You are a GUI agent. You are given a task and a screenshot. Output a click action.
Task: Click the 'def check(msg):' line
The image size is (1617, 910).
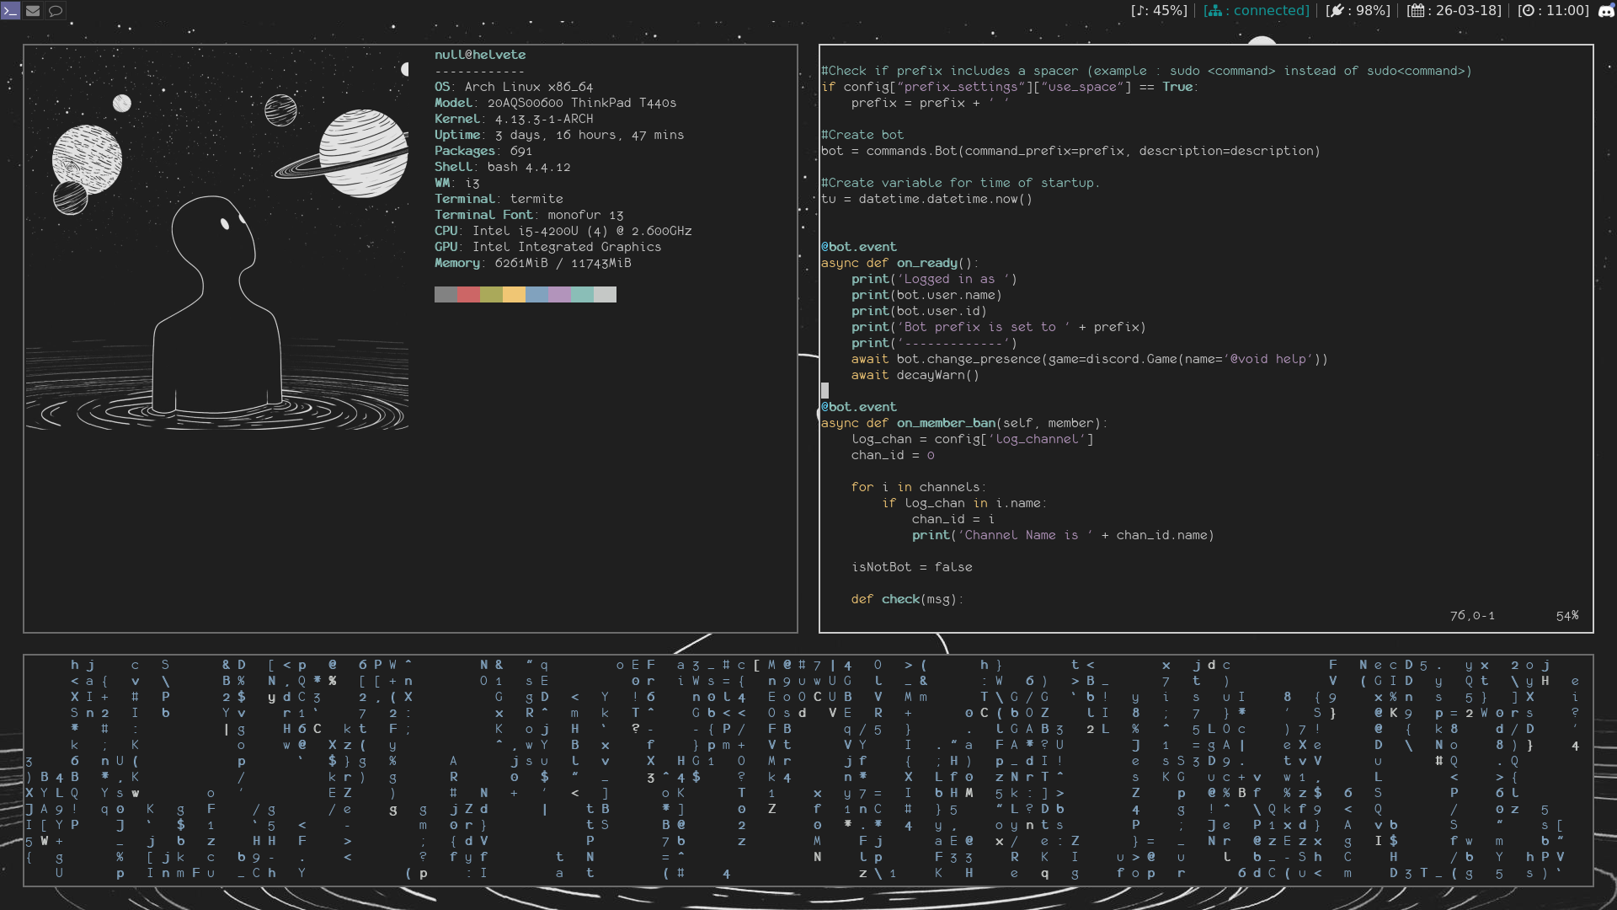(907, 599)
